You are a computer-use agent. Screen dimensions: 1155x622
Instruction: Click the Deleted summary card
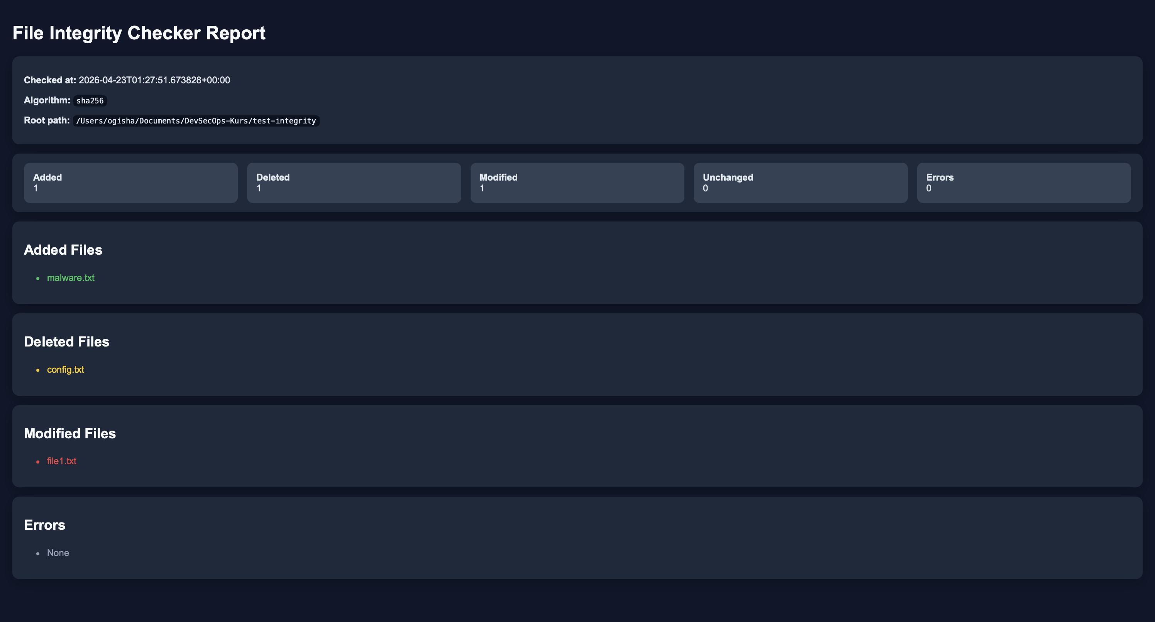point(354,183)
